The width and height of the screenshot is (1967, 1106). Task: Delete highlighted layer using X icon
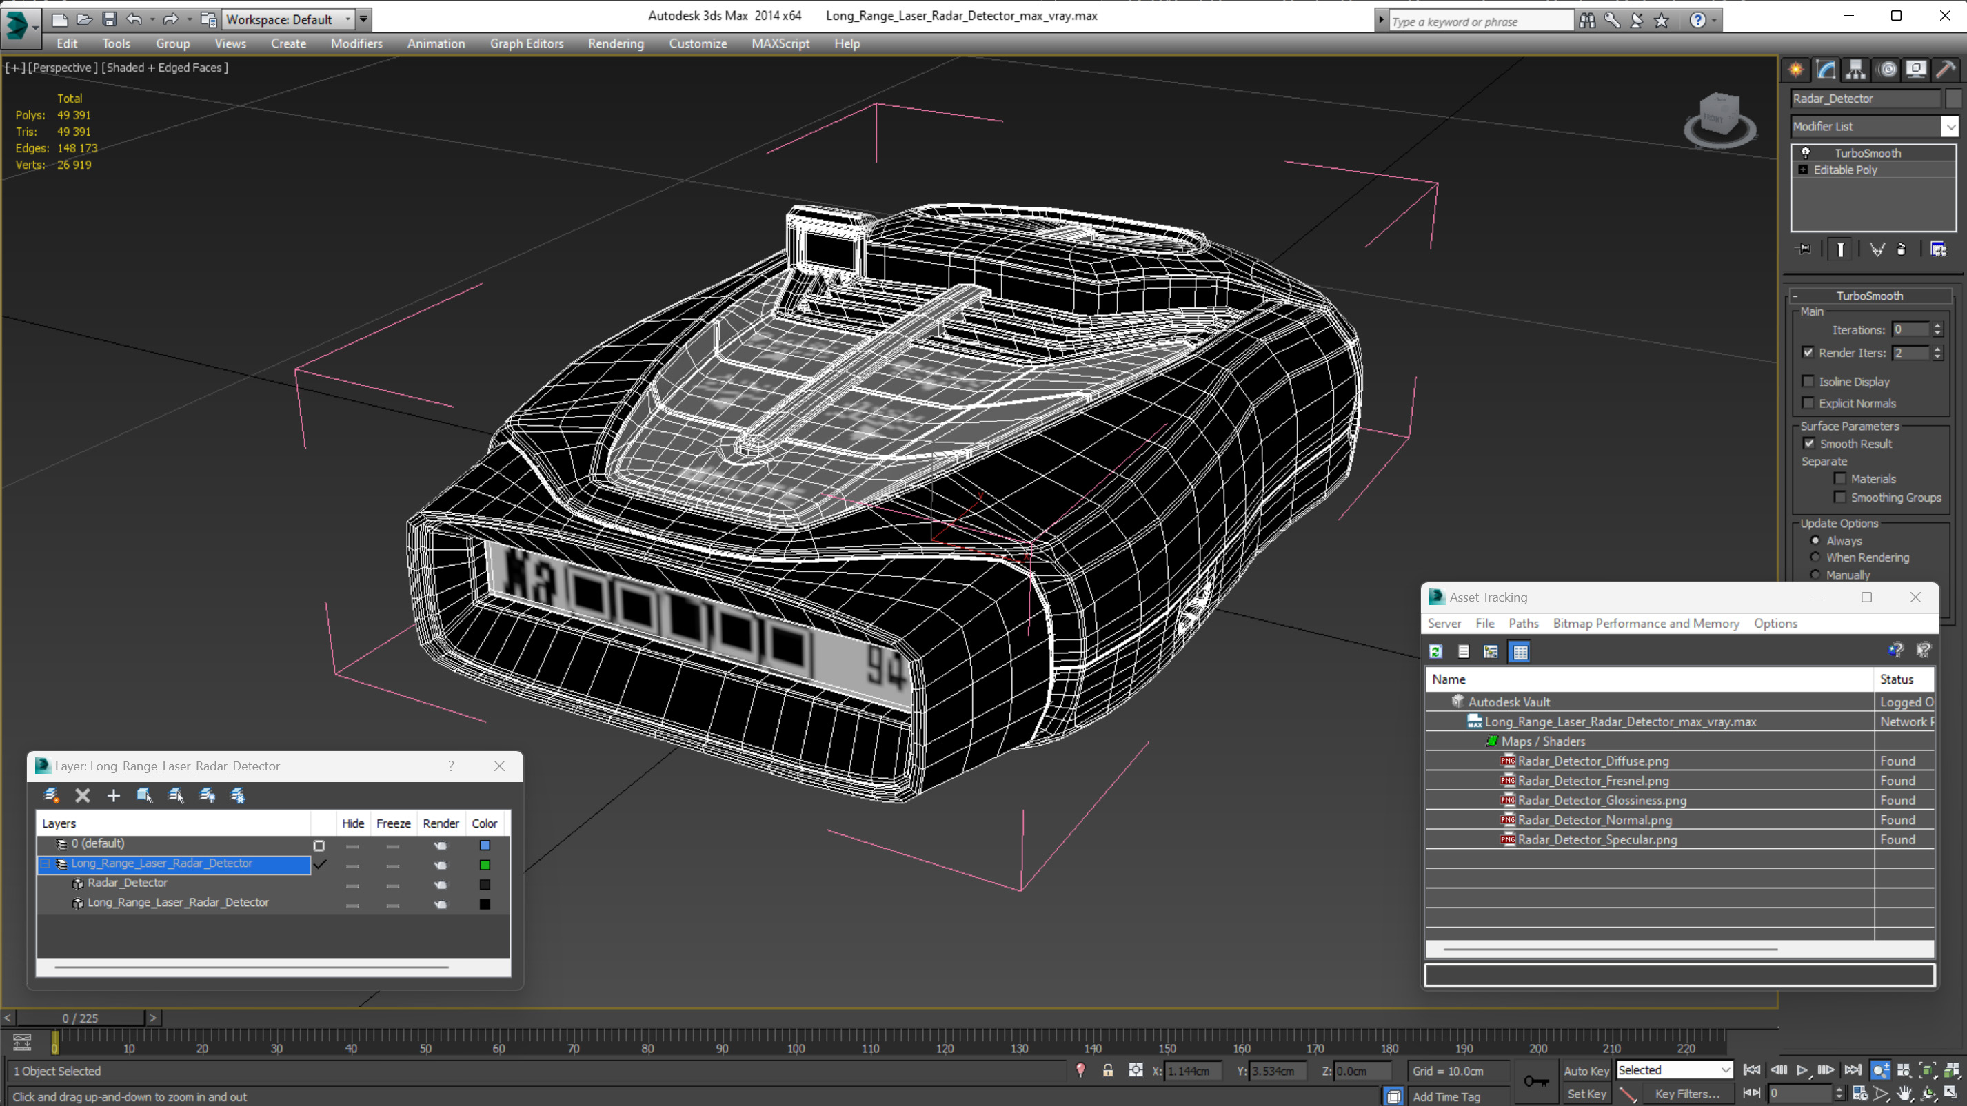pos(83,795)
